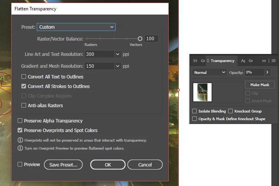The image size is (279, 186).
Task: Uncheck Convert All Strokes to Outlines
Action: (24, 86)
